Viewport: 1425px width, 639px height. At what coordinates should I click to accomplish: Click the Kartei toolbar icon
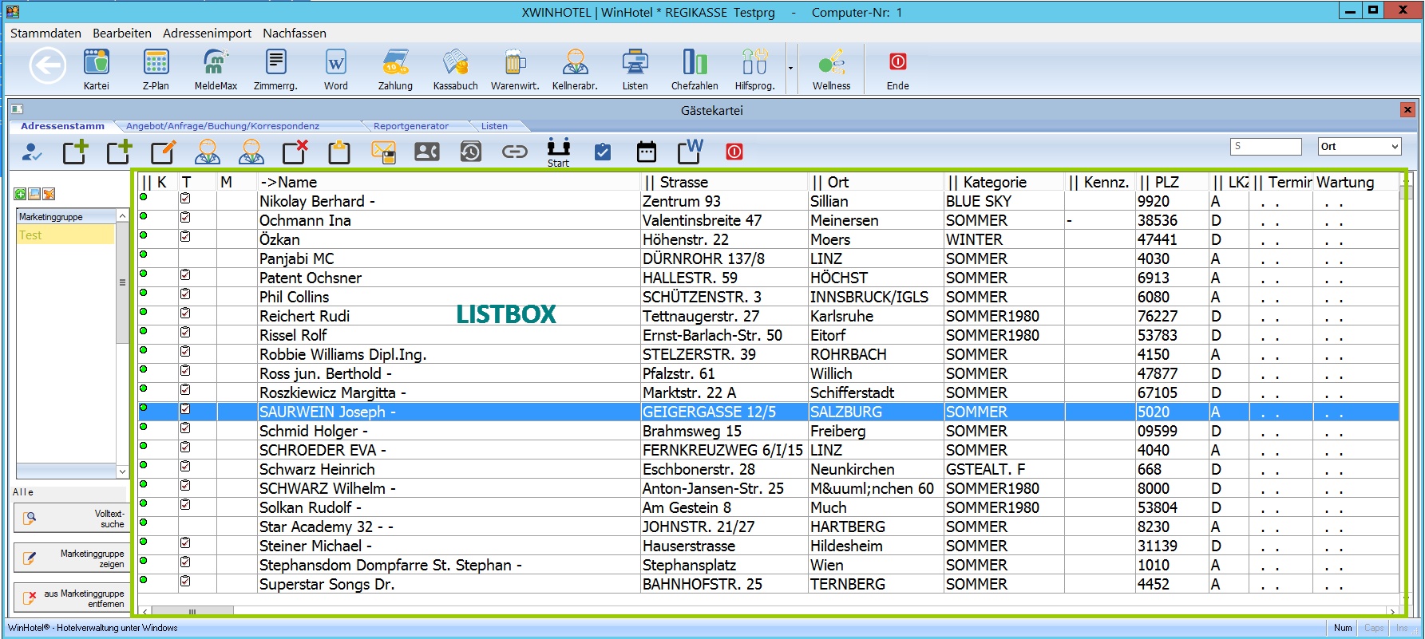(x=96, y=62)
